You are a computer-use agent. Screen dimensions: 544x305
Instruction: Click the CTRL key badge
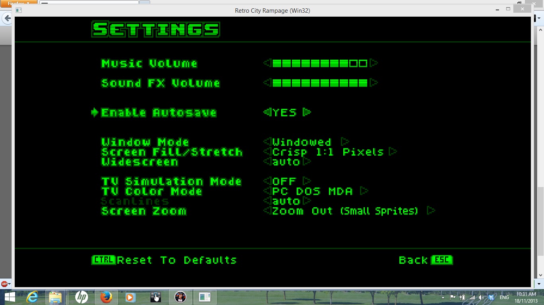tap(104, 260)
